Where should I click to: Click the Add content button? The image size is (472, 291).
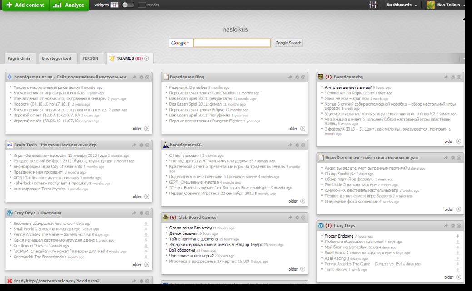25,5
